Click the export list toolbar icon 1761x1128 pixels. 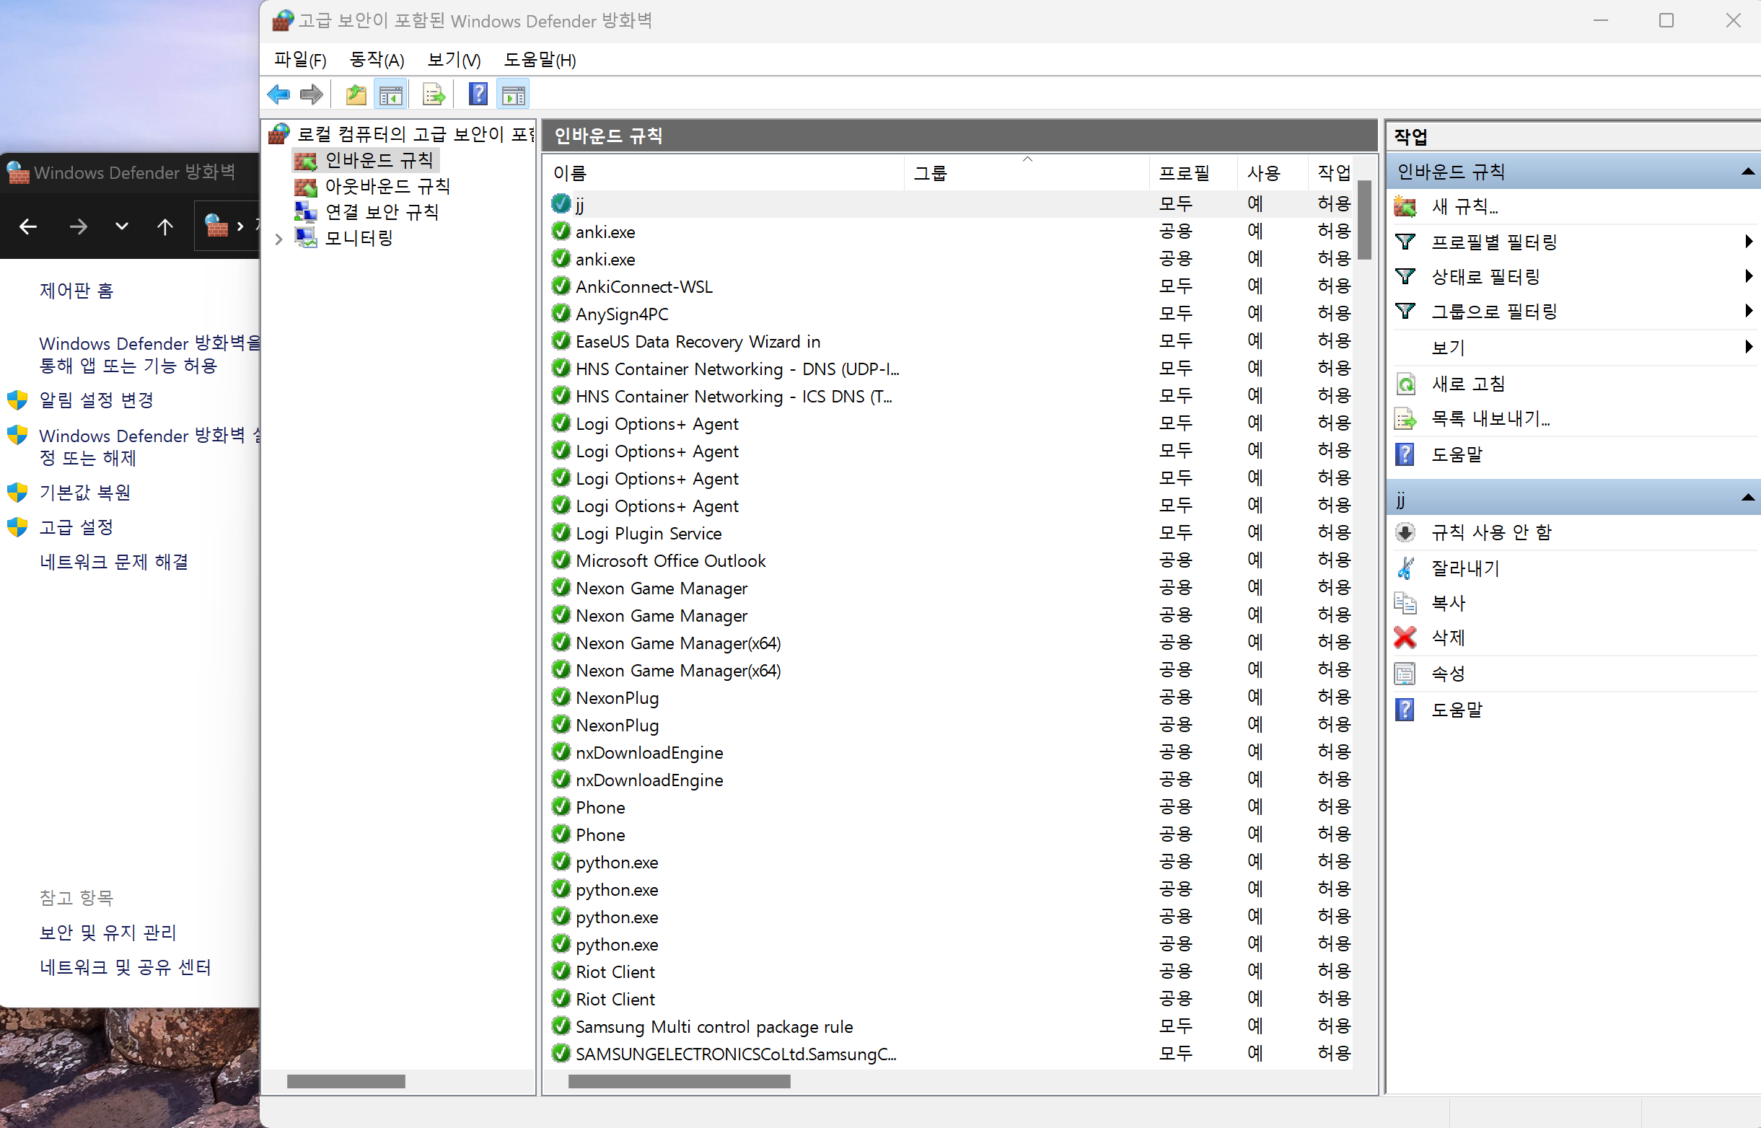[434, 94]
